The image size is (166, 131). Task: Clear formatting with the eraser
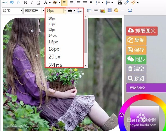127,3
